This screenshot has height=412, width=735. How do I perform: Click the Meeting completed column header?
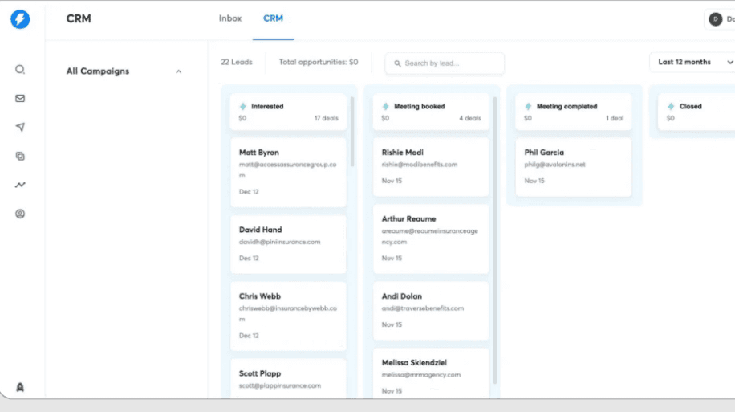pos(574,112)
